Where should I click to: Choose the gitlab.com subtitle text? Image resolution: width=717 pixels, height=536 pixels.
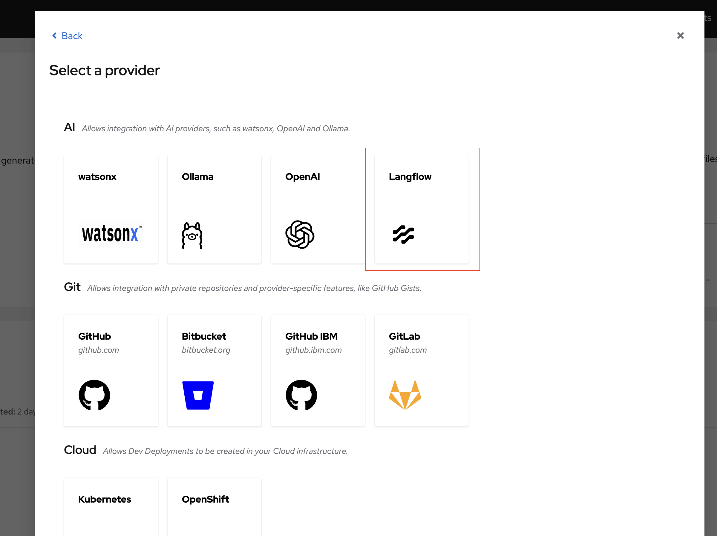(x=408, y=350)
